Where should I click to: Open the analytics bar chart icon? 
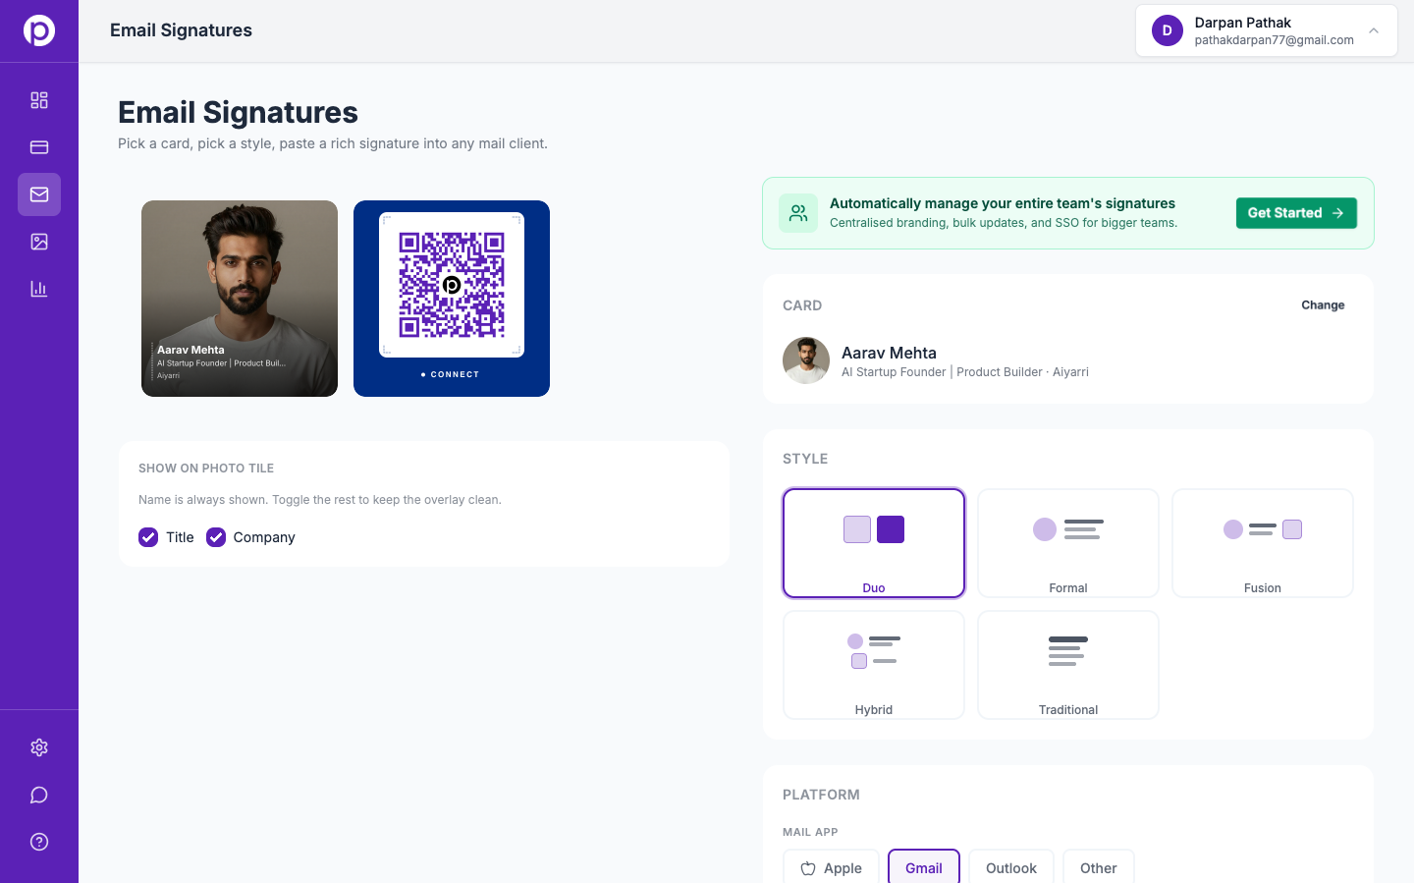tap(39, 289)
